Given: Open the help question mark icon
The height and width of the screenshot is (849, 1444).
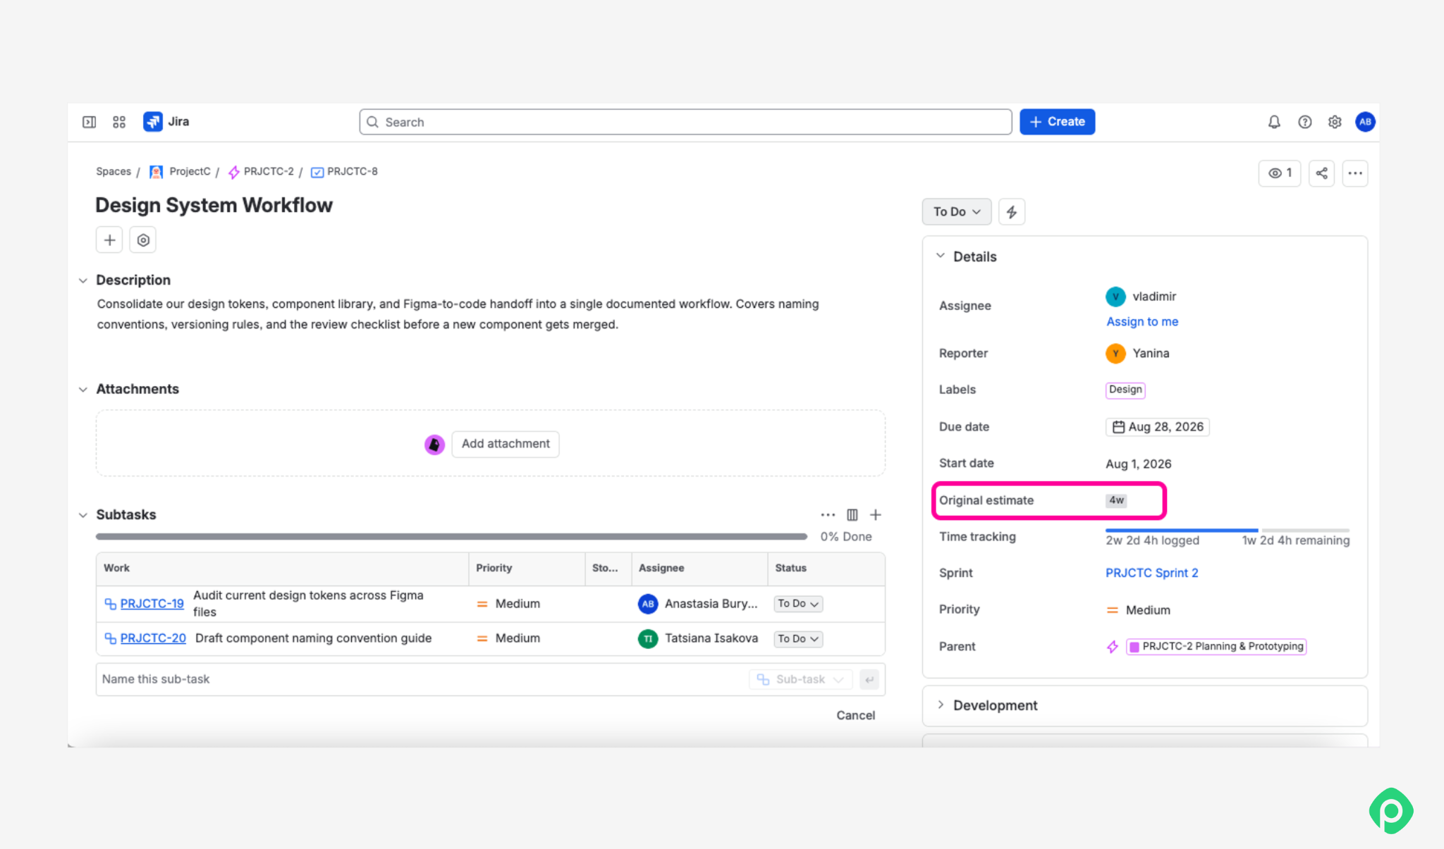Looking at the screenshot, I should click(1305, 122).
